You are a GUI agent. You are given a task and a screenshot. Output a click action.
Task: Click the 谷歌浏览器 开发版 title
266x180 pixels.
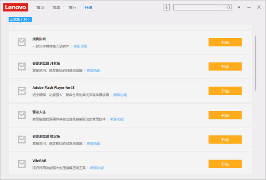tap(46, 63)
